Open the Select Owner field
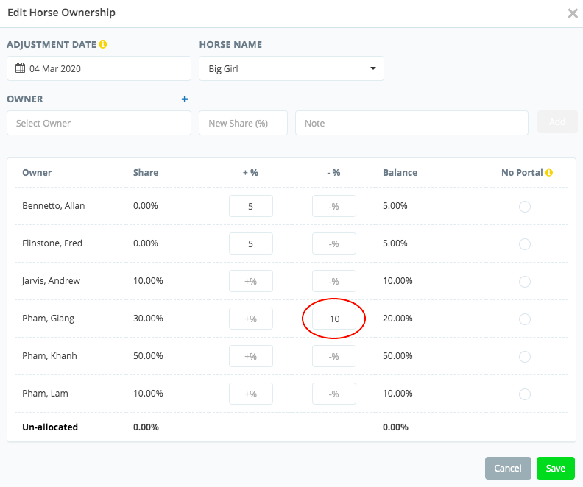The image size is (583, 487). click(99, 123)
